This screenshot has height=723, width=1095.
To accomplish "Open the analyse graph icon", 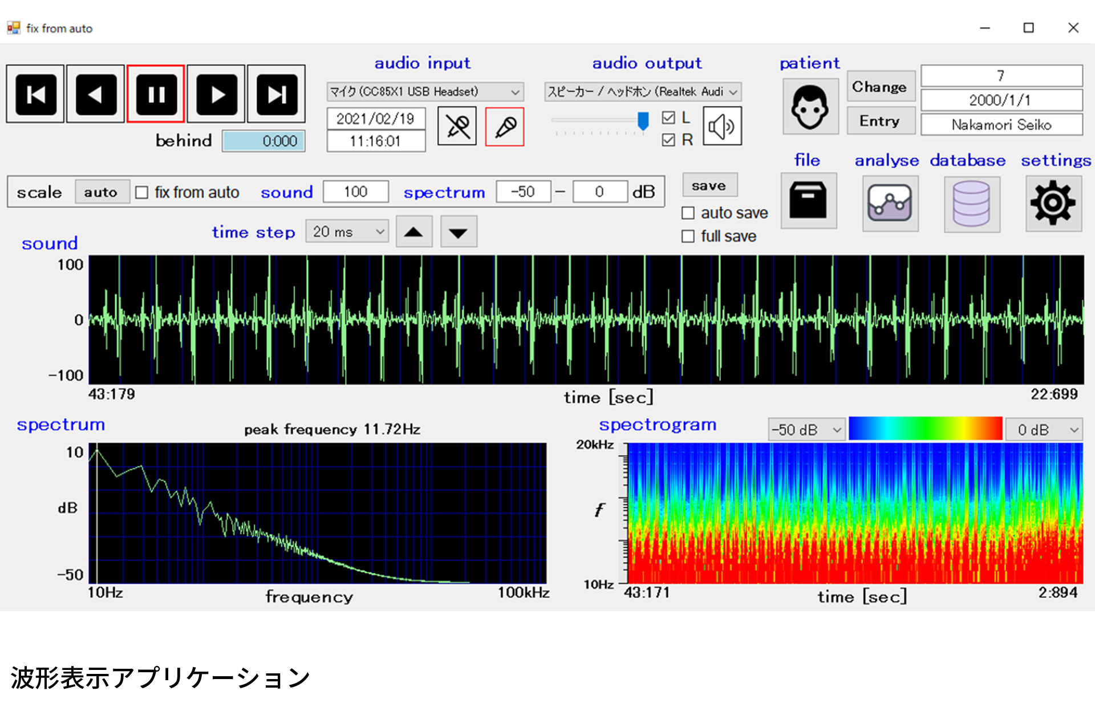I will pos(890,203).
